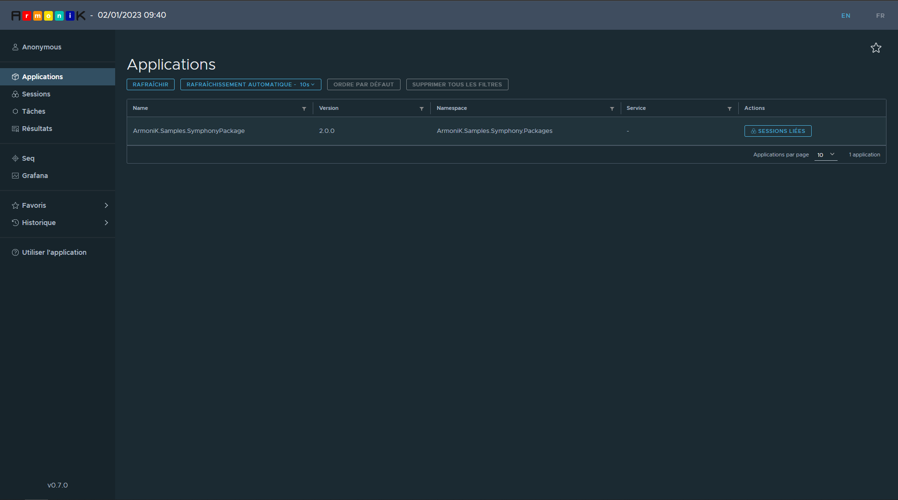Viewport: 898px width, 500px height.
Task: Sort by the Name column header
Action: [x=141, y=108]
